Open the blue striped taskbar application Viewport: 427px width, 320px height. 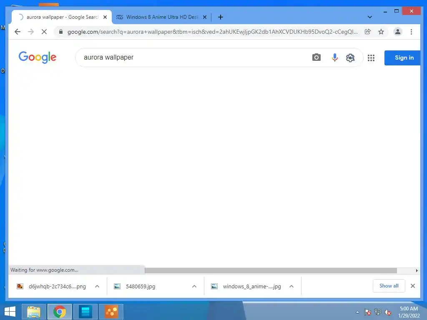pyautogui.click(x=85, y=312)
